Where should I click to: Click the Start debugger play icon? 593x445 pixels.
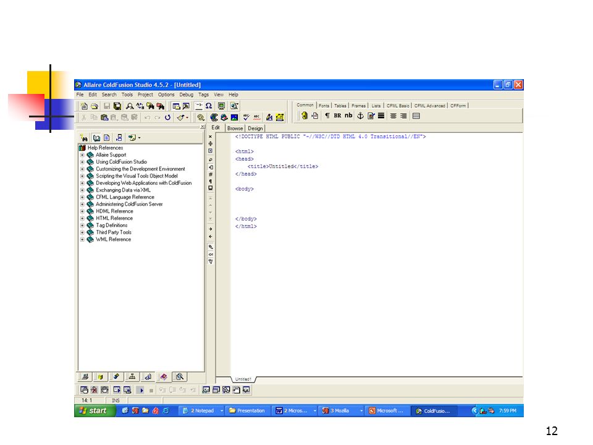point(141,390)
